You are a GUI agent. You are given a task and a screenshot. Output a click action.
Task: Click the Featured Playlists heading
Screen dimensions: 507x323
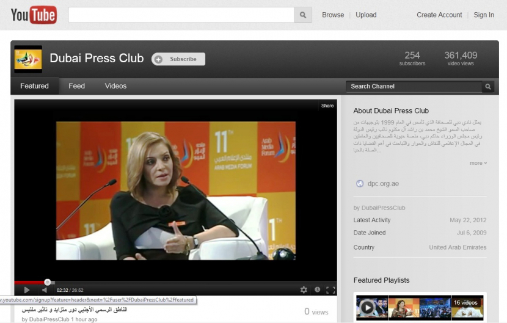381,280
